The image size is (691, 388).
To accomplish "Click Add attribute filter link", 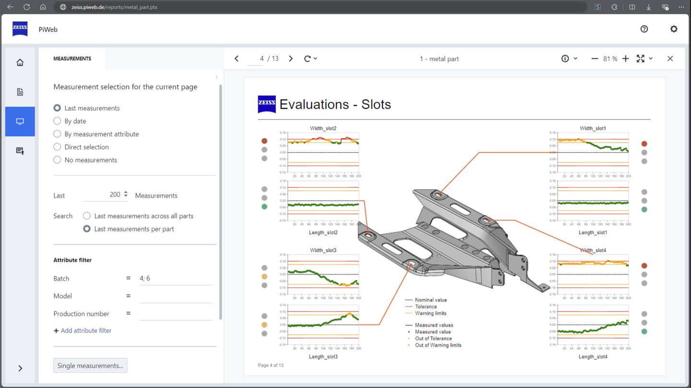I will click(x=83, y=331).
